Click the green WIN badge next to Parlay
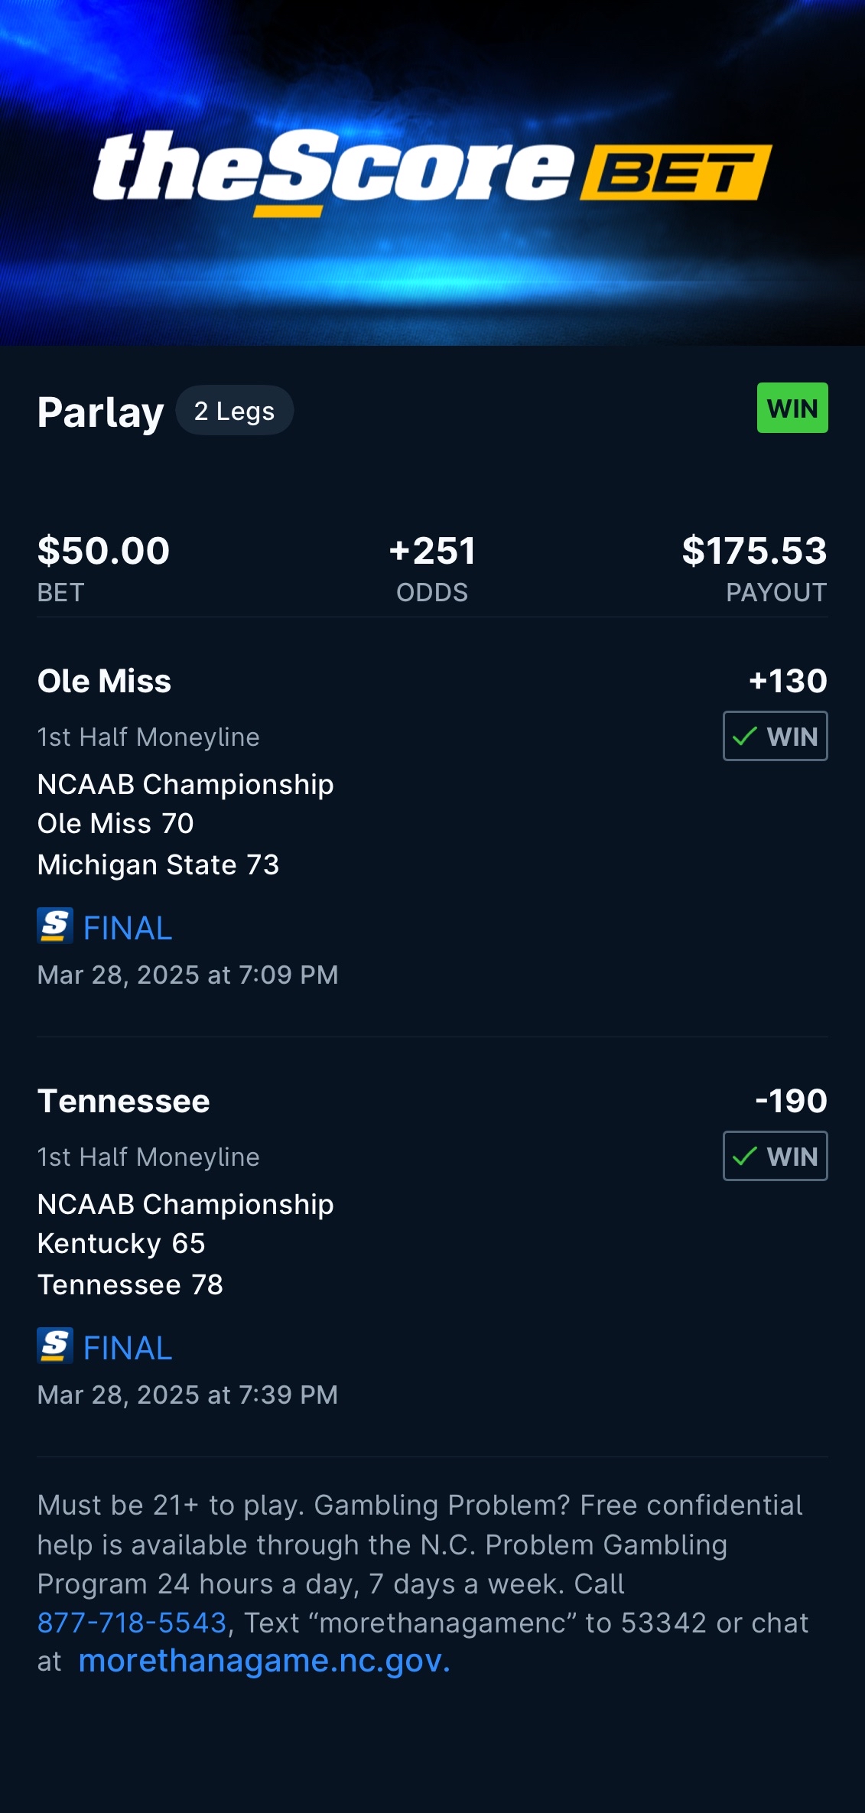The width and height of the screenshot is (865, 1813). (792, 408)
